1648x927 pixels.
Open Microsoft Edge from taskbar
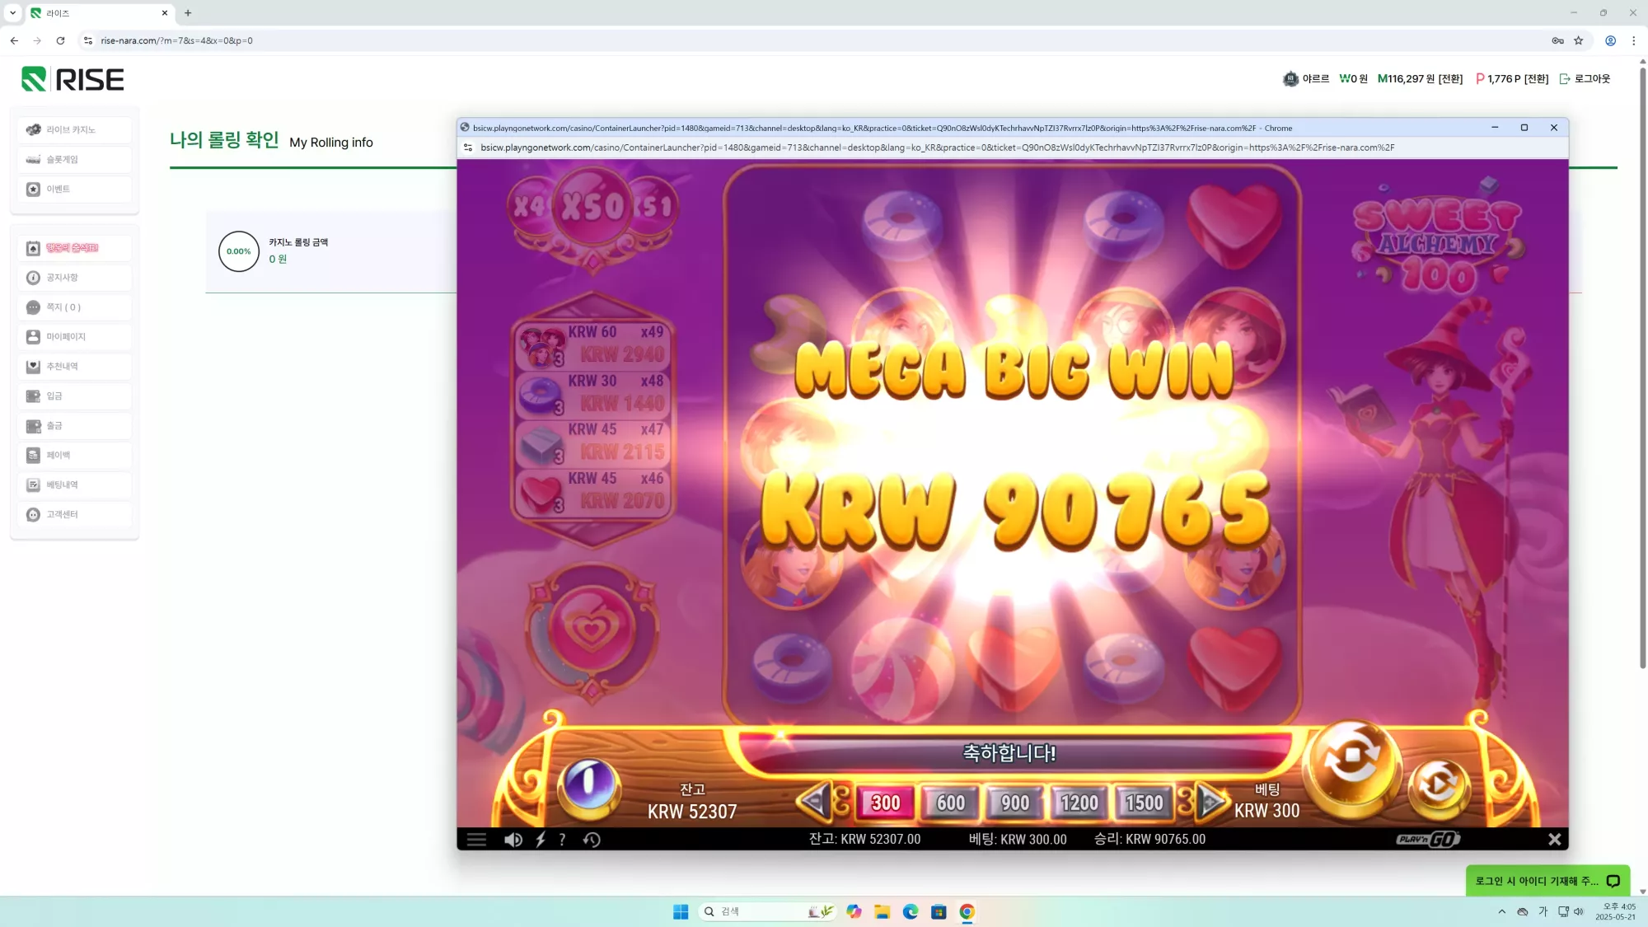click(x=911, y=911)
